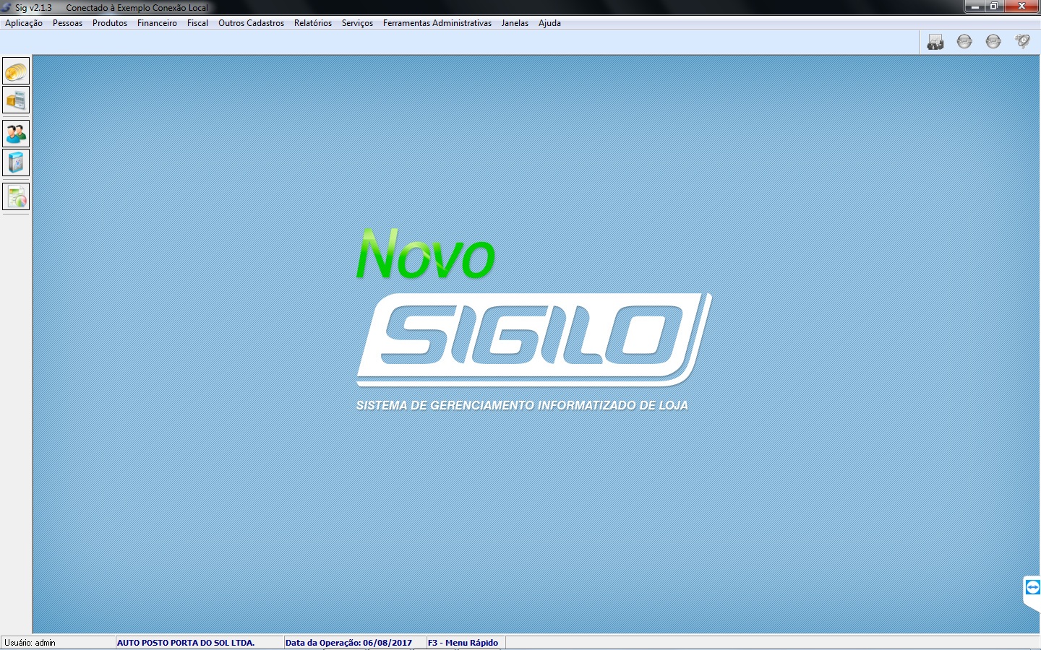Click 'Conectado à Exemplo Conexão Local' title text
The width and height of the screenshot is (1041, 650).
point(137,8)
